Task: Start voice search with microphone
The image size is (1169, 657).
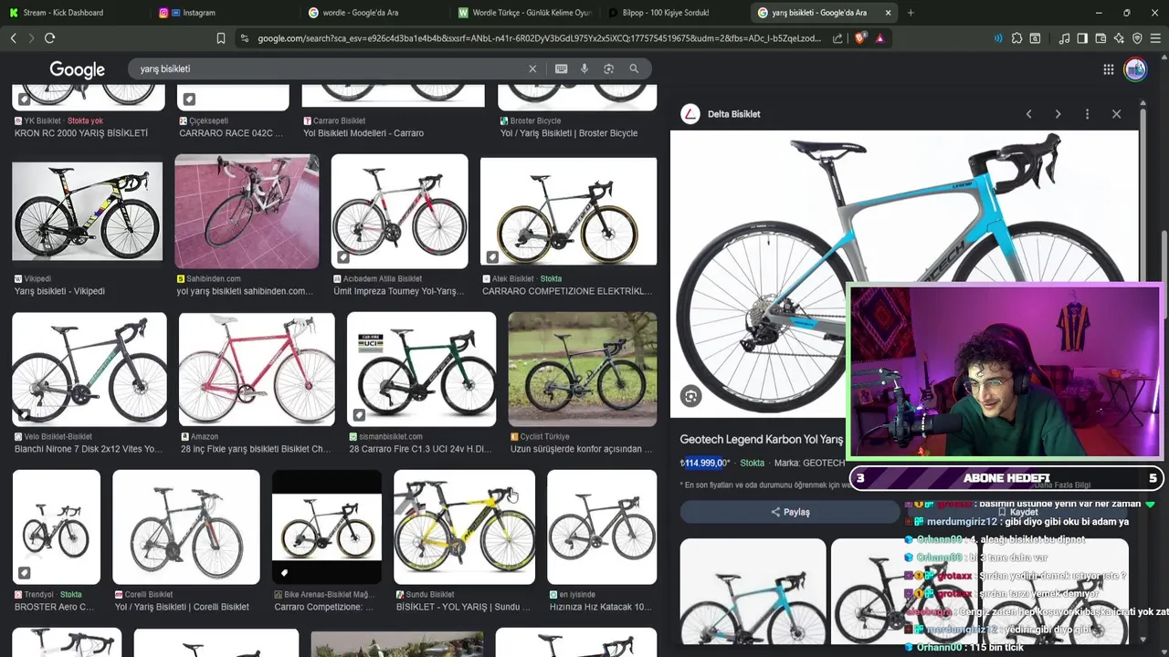Action: (x=585, y=68)
